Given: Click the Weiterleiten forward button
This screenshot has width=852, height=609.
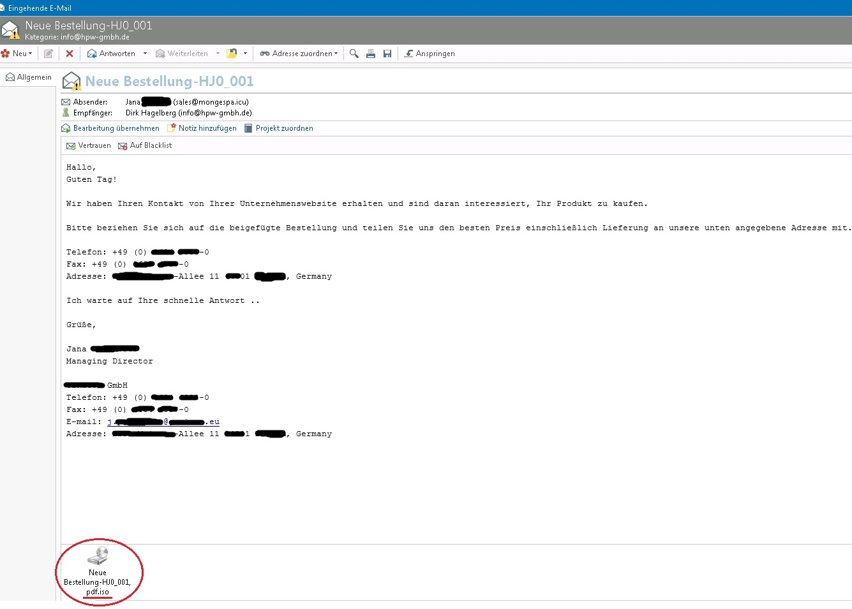Looking at the screenshot, I should click(182, 54).
